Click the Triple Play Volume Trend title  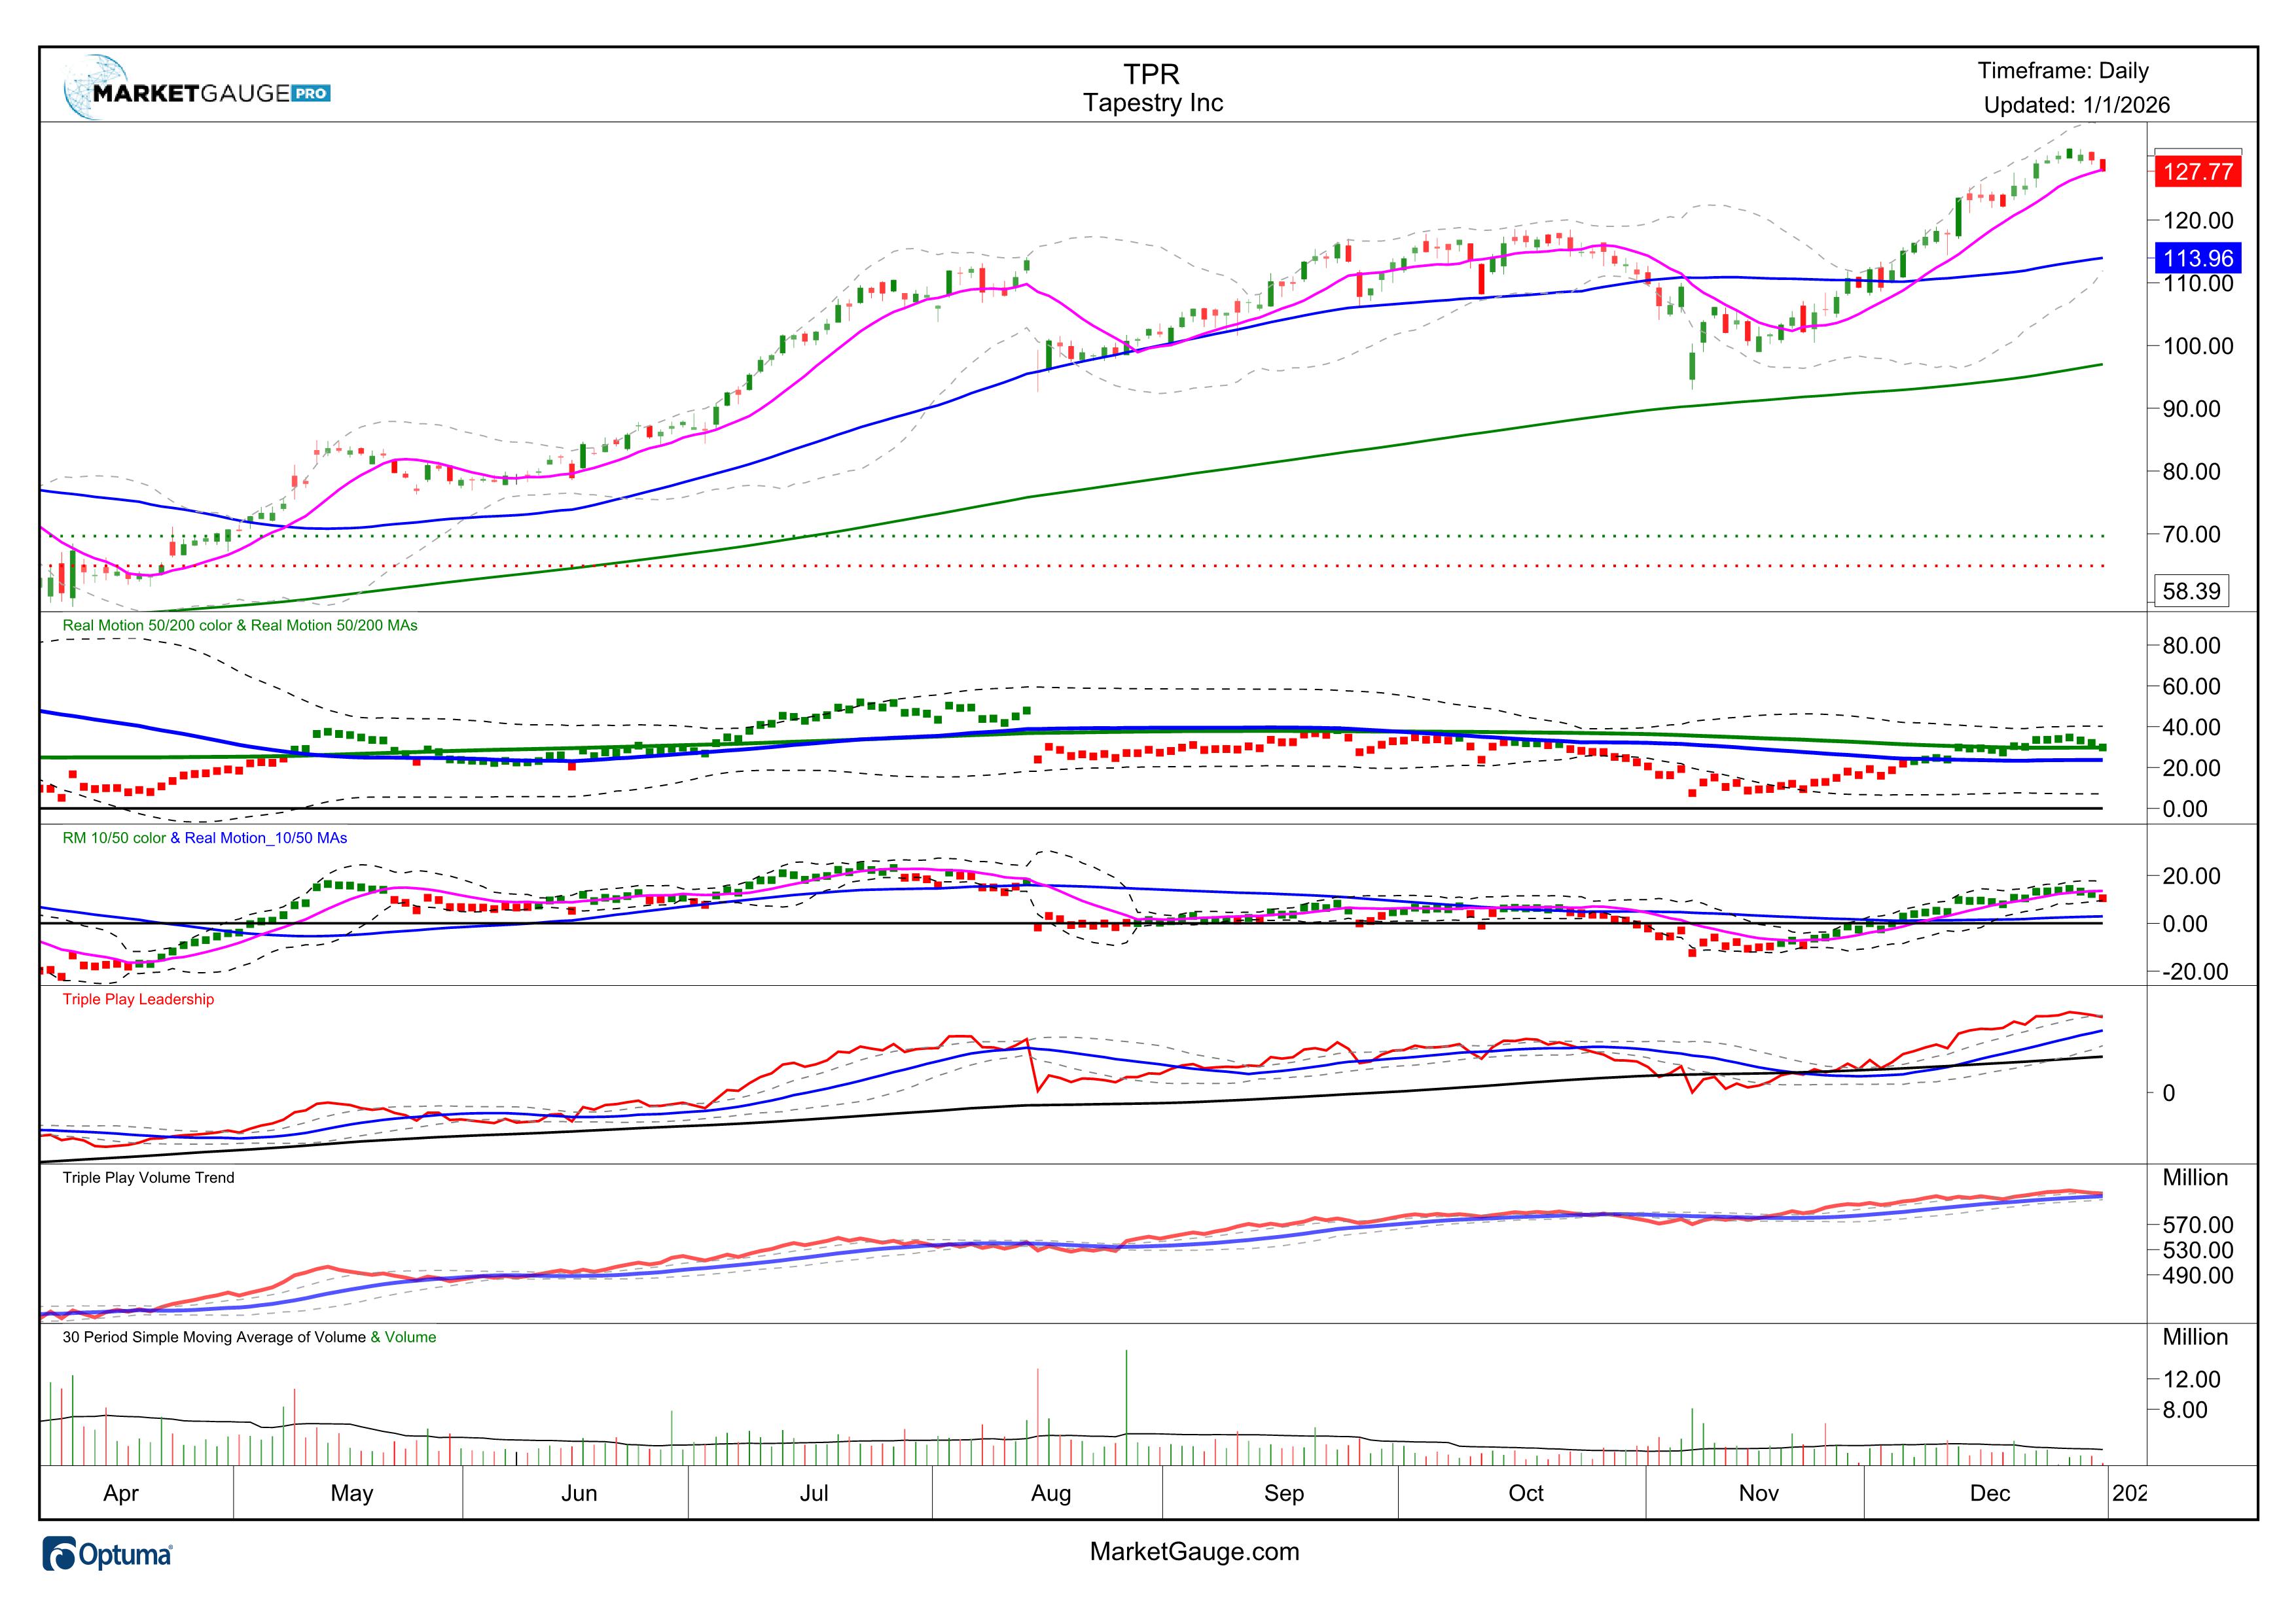[x=148, y=1178]
